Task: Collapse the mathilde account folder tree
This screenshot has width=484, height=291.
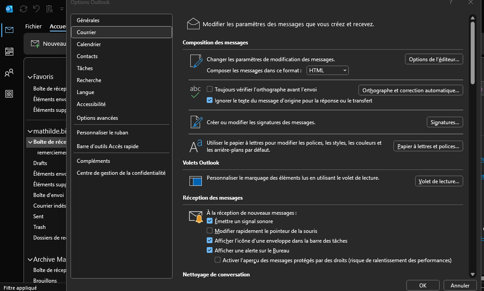Action: [30, 131]
